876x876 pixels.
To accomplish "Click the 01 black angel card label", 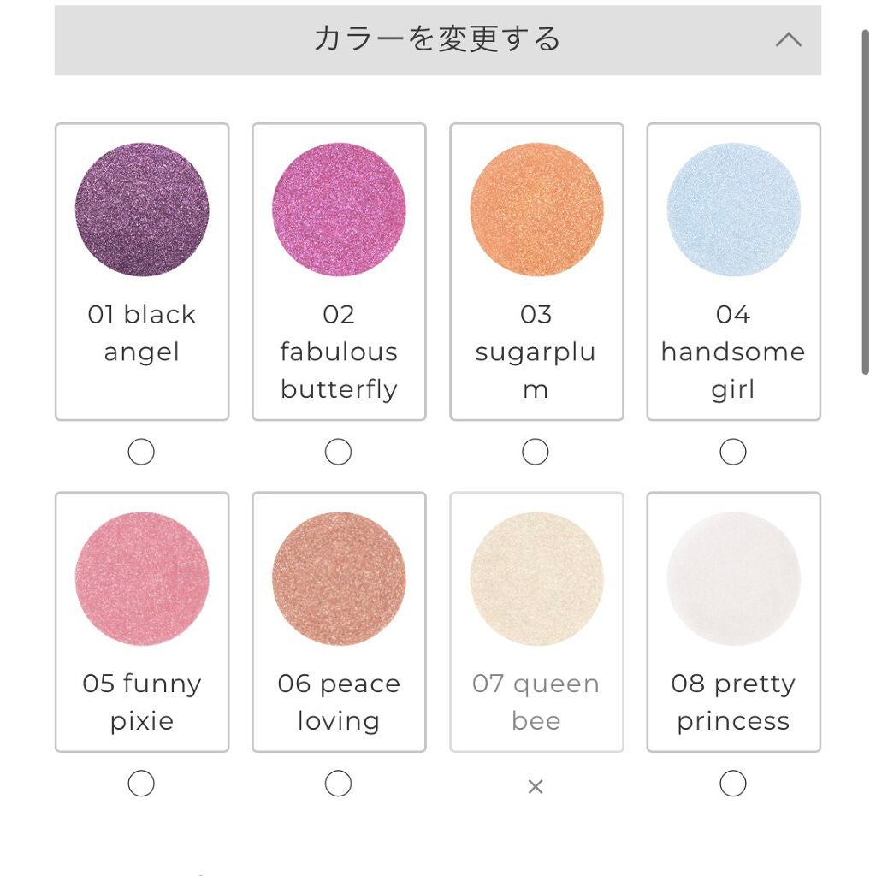I will click(x=142, y=334).
